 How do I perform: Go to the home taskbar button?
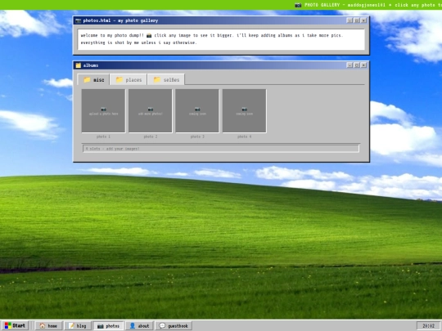(x=48, y=325)
